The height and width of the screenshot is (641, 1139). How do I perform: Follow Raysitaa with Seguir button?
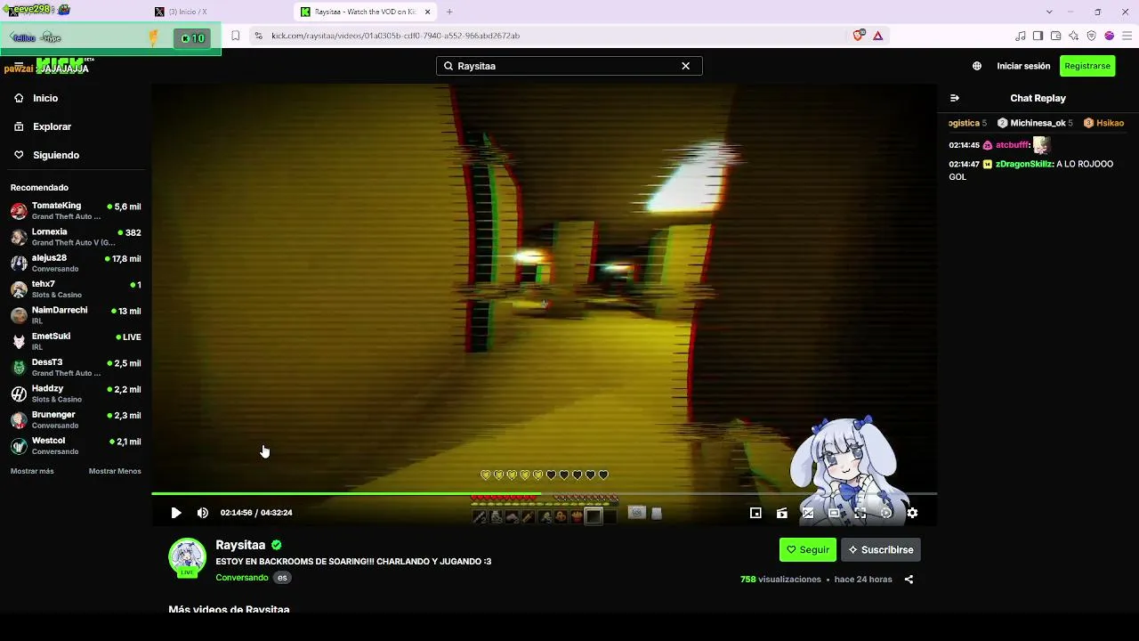point(808,550)
